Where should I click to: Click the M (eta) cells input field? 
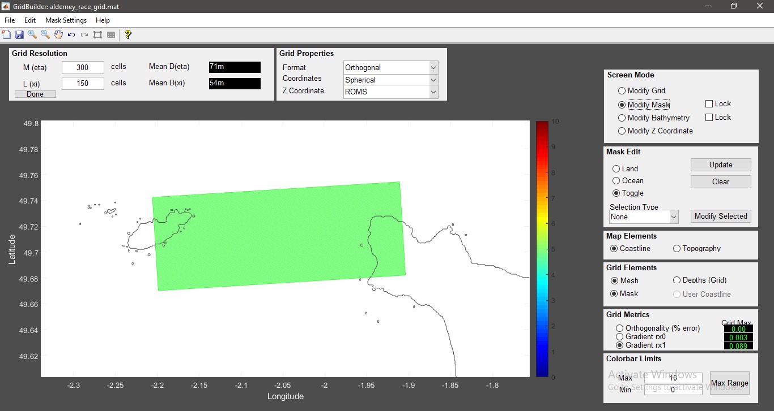click(x=83, y=67)
